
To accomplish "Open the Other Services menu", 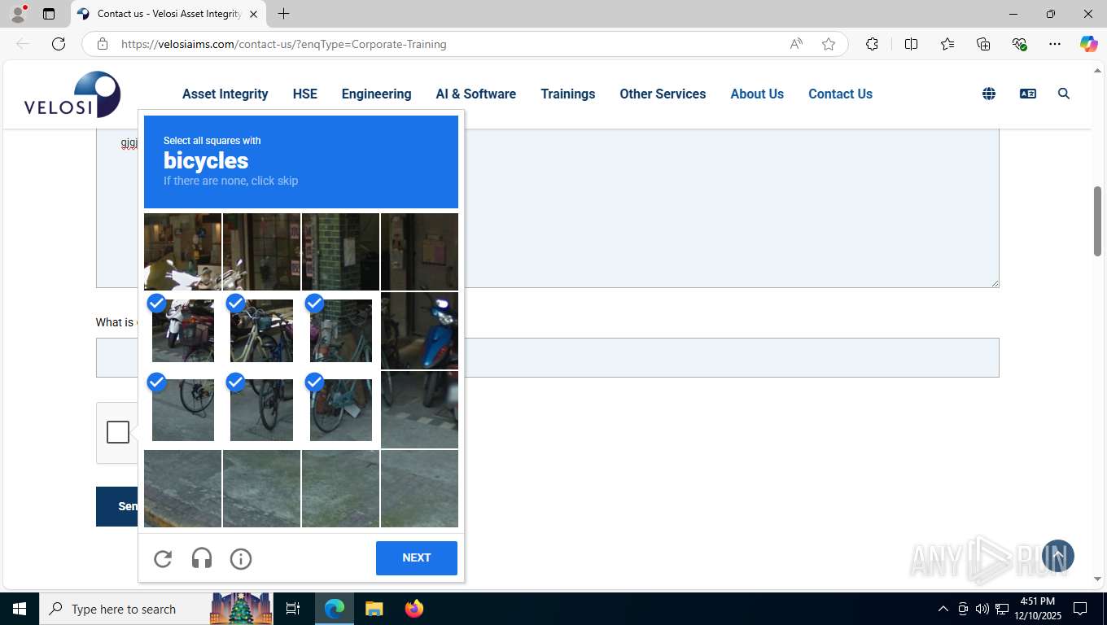I will (663, 94).
